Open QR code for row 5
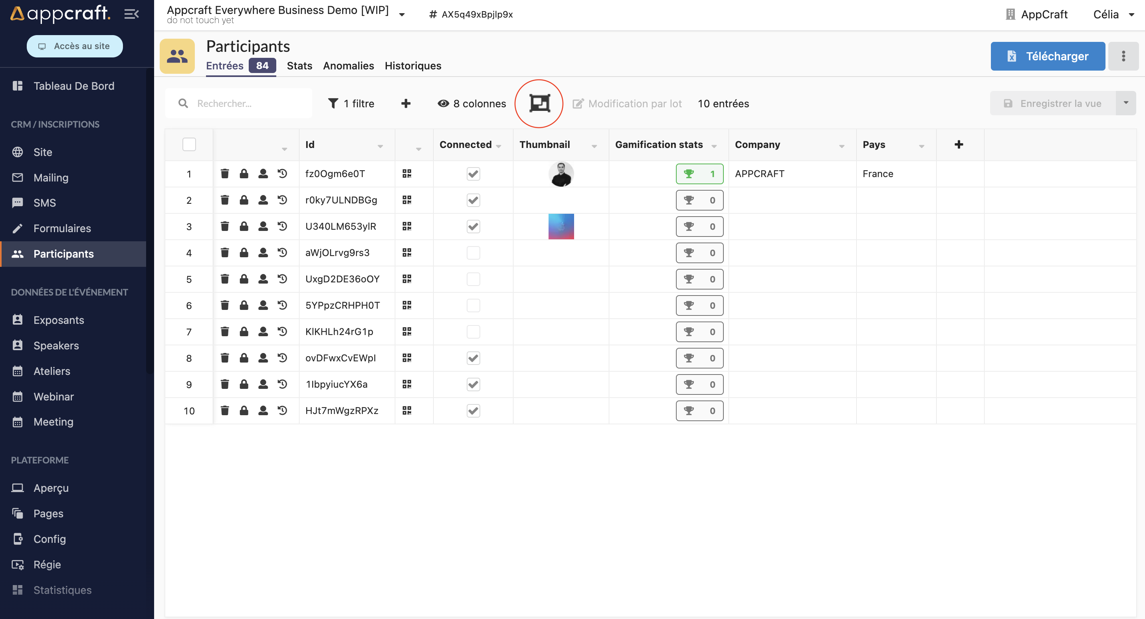Image resolution: width=1145 pixels, height=619 pixels. 407,279
